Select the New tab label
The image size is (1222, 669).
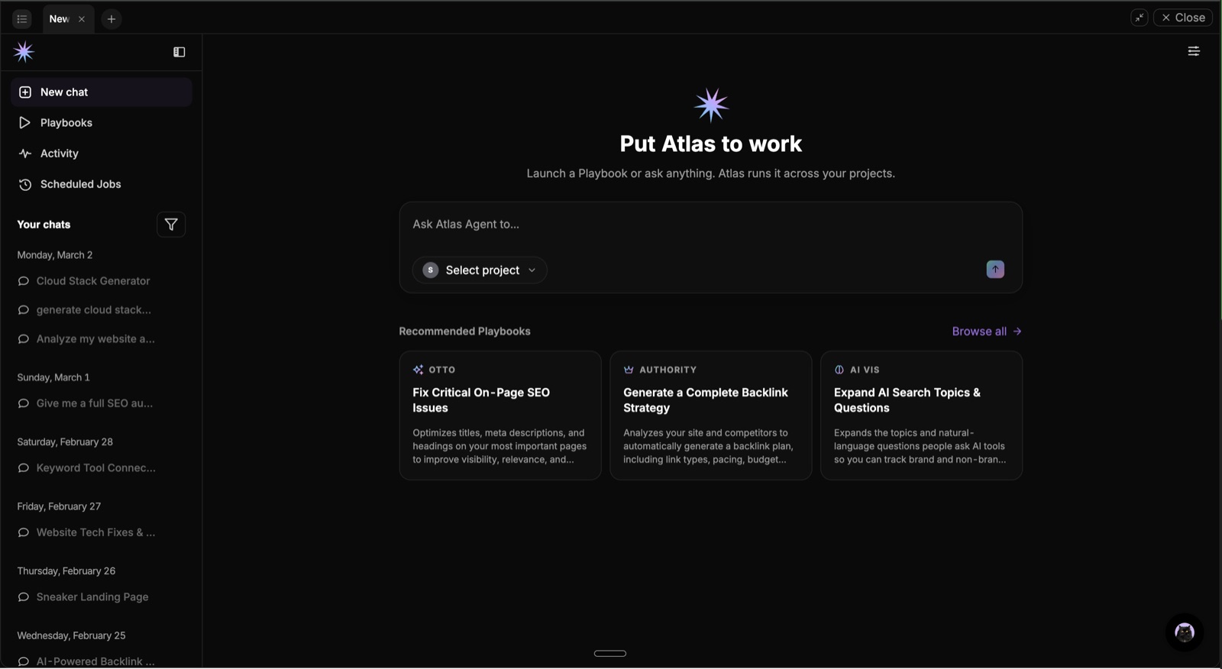[59, 19]
